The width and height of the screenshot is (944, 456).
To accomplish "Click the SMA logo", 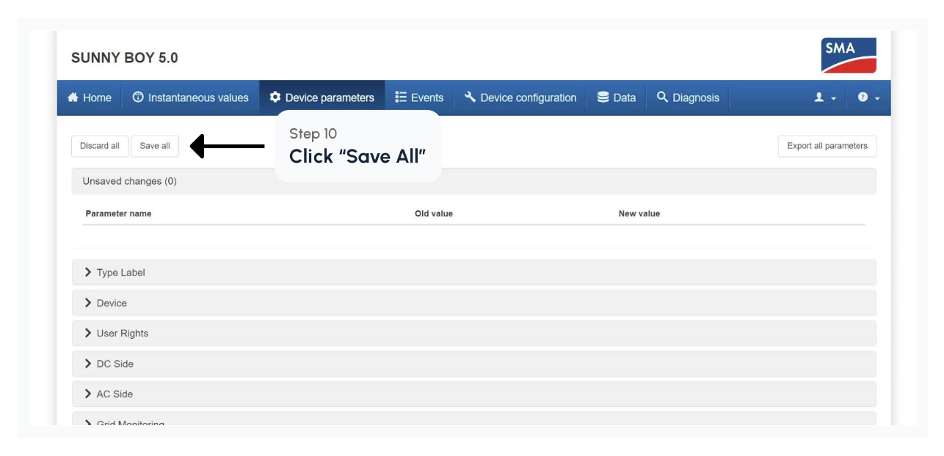I will tap(849, 56).
